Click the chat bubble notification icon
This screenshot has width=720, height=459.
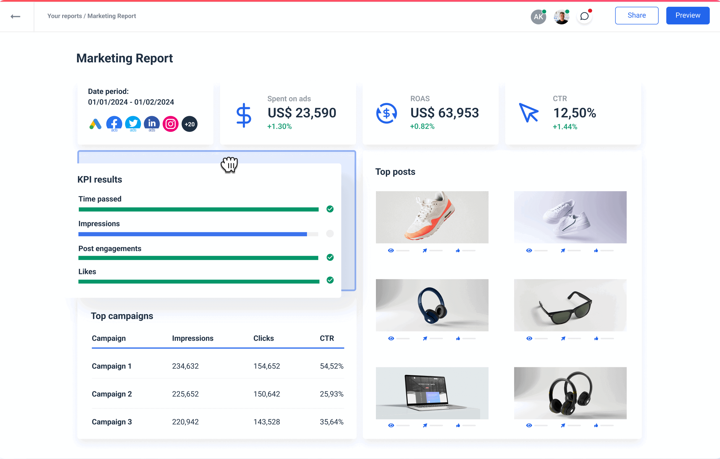[584, 17]
